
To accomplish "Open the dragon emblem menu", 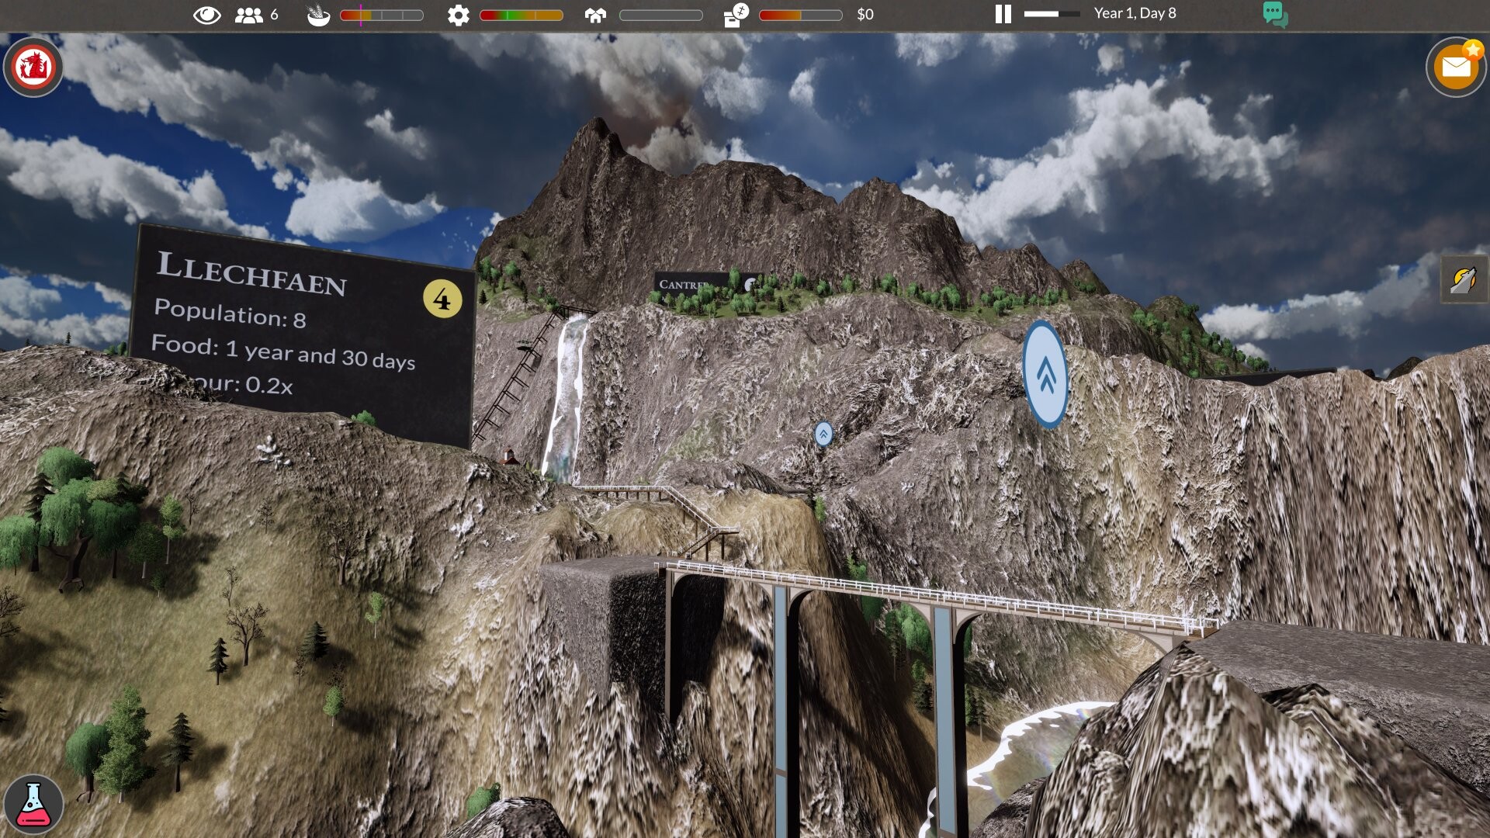I will 33,68.
